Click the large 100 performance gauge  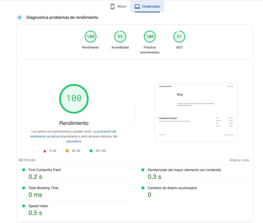tap(74, 98)
